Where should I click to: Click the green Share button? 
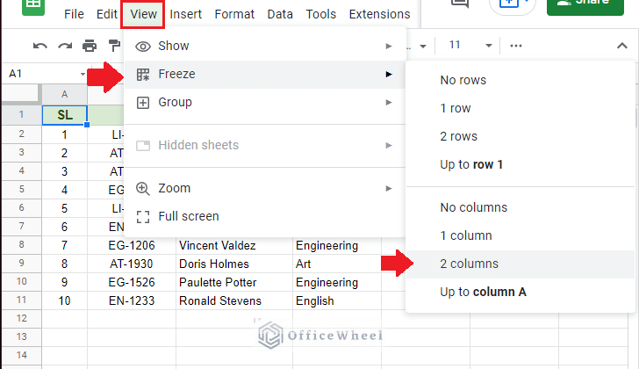click(585, 5)
